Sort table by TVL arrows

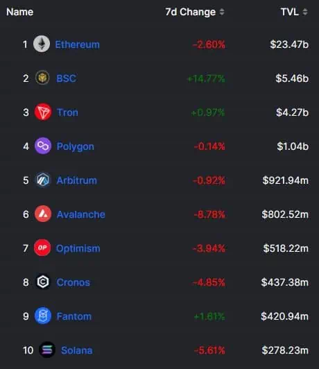[305, 12]
